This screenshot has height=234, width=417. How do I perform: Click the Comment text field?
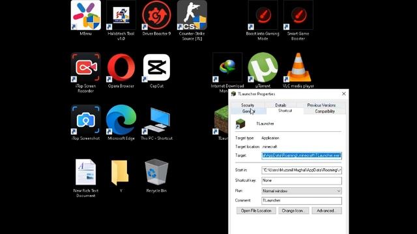pyautogui.click(x=302, y=201)
